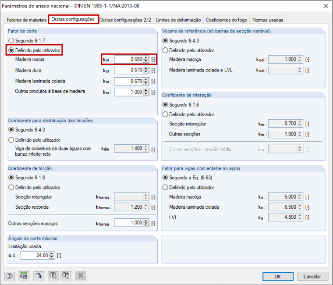This screenshot has width=333, height=285.
Task: Click kcr spinner arrows for Madeira laminada colada
Action: point(145,81)
